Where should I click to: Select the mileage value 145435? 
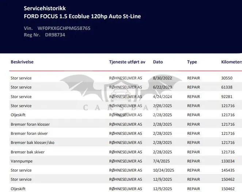pyautogui.click(x=228, y=170)
